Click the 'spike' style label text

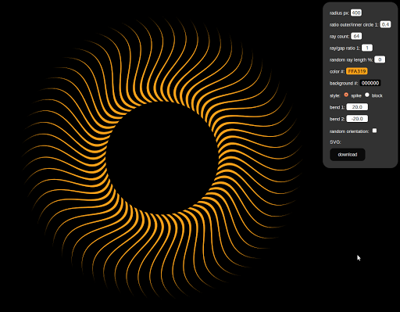point(356,95)
